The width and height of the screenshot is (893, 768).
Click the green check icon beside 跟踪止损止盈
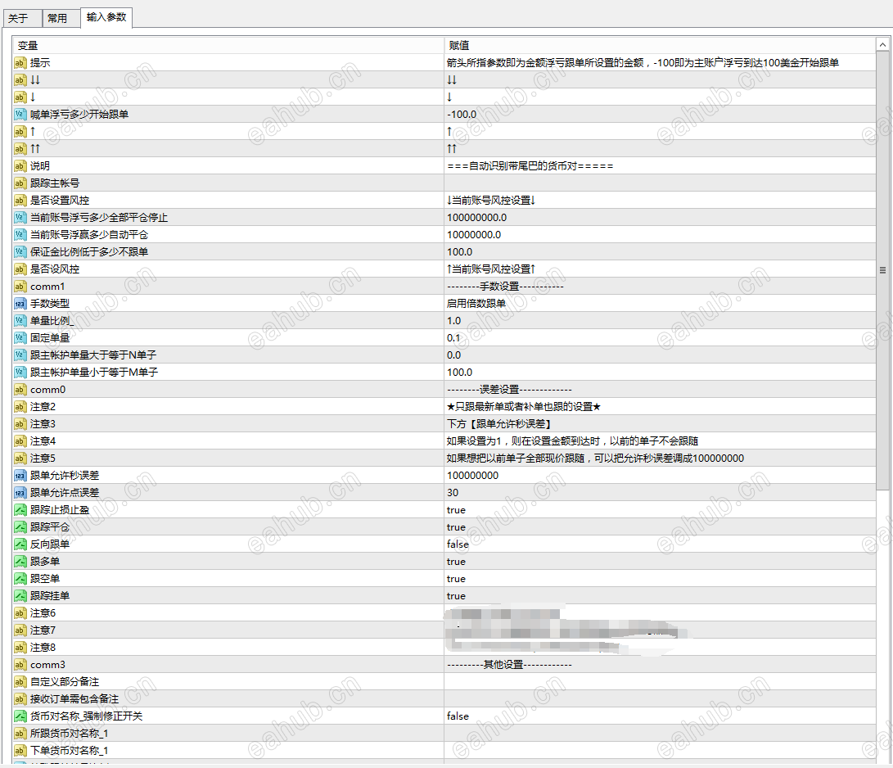(x=19, y=509)
